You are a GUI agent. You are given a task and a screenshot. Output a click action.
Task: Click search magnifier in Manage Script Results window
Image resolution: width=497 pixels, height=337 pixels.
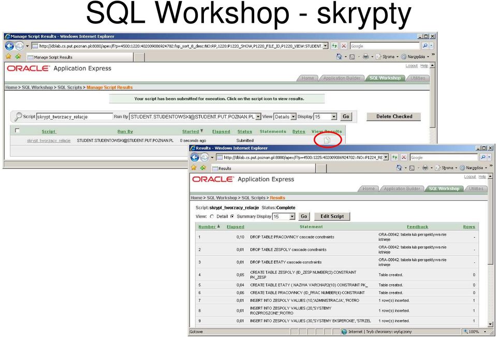[x=425, y=46]
